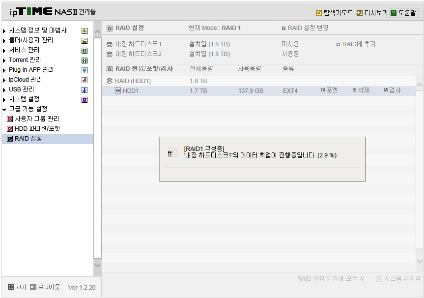Click the RAID 설정 변경 link
Image resolution: width=424 pixels, height=298 pixels.
[x=305, y=28]
